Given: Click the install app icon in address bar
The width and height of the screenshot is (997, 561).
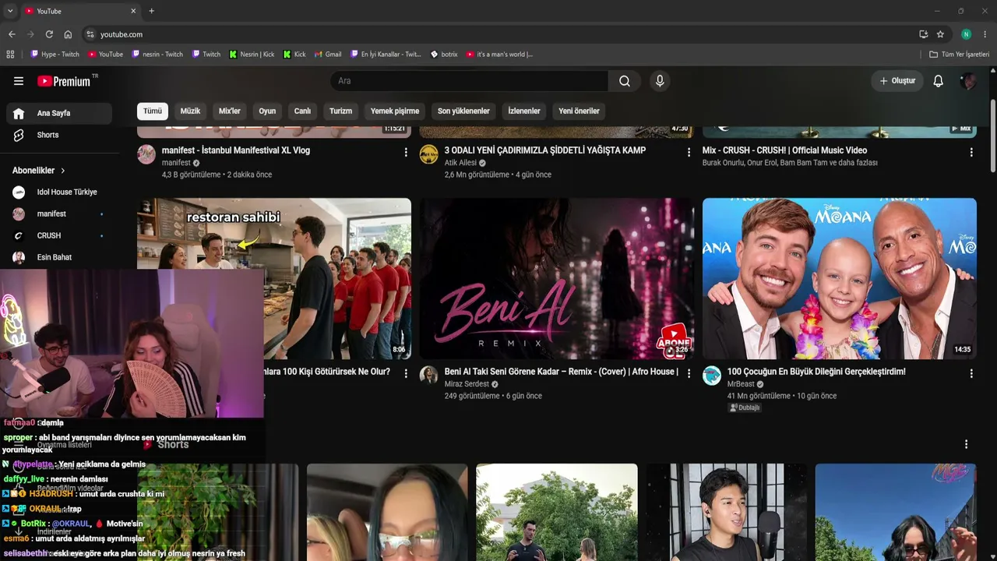Looking at the screenshot, I should [x=923, y=34].
